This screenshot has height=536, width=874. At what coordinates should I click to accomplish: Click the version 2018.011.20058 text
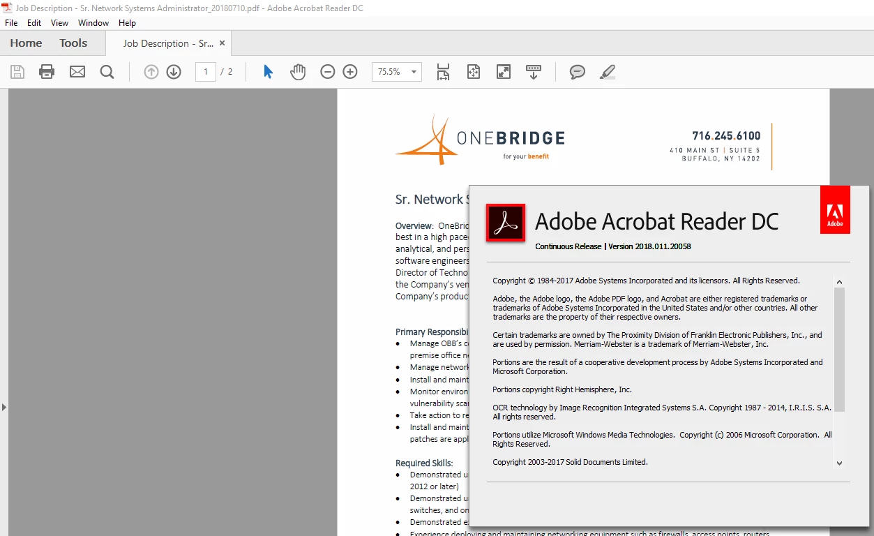pos(649,246)
